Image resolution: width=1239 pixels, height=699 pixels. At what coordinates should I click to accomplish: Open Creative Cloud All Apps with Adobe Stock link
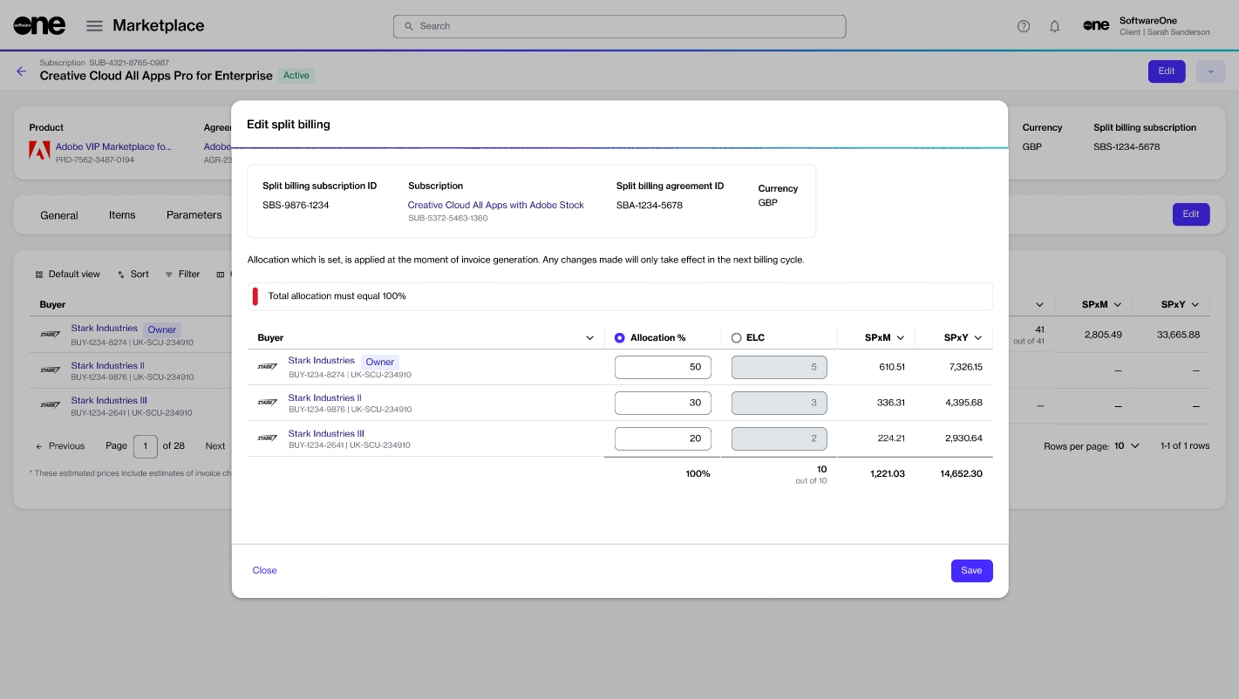(495, 206)
